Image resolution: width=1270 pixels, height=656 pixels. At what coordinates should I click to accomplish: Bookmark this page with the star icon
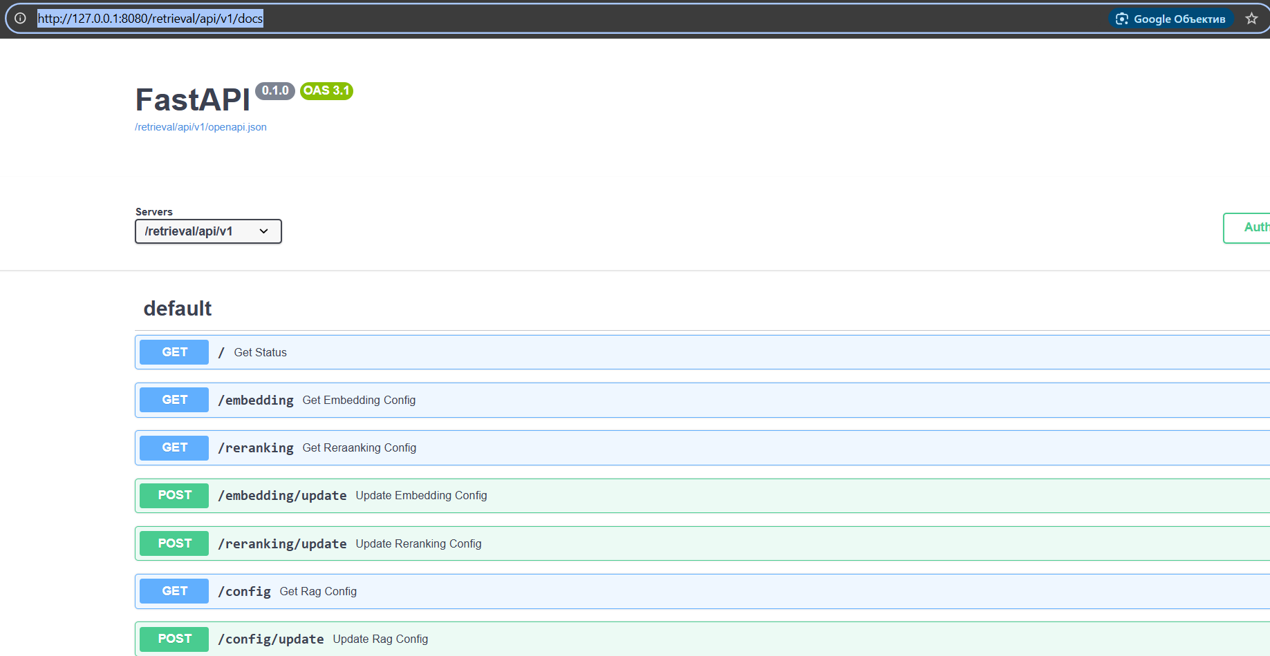(1251, 19)
